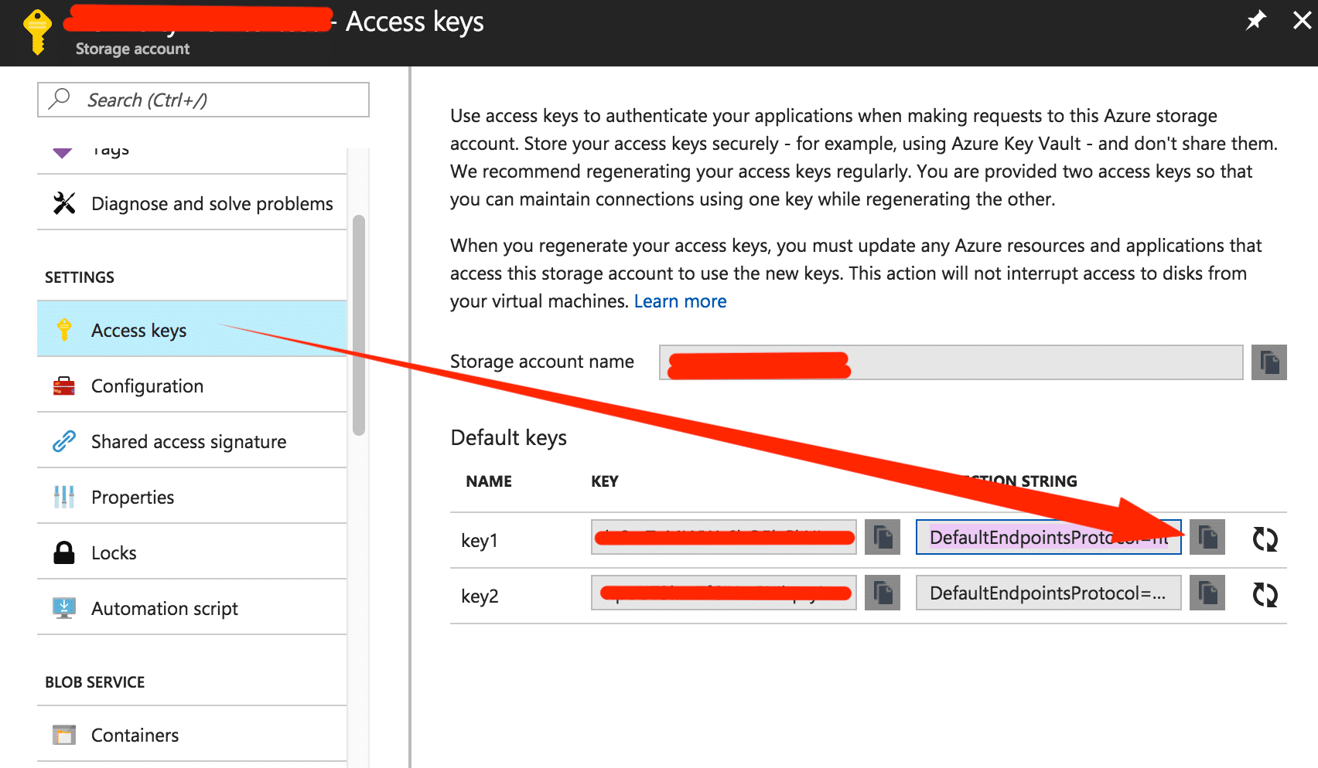This screenshot has width=1318, height=768.
Task: Open Diagnose and solve problems
Action: tap(192, 203)
